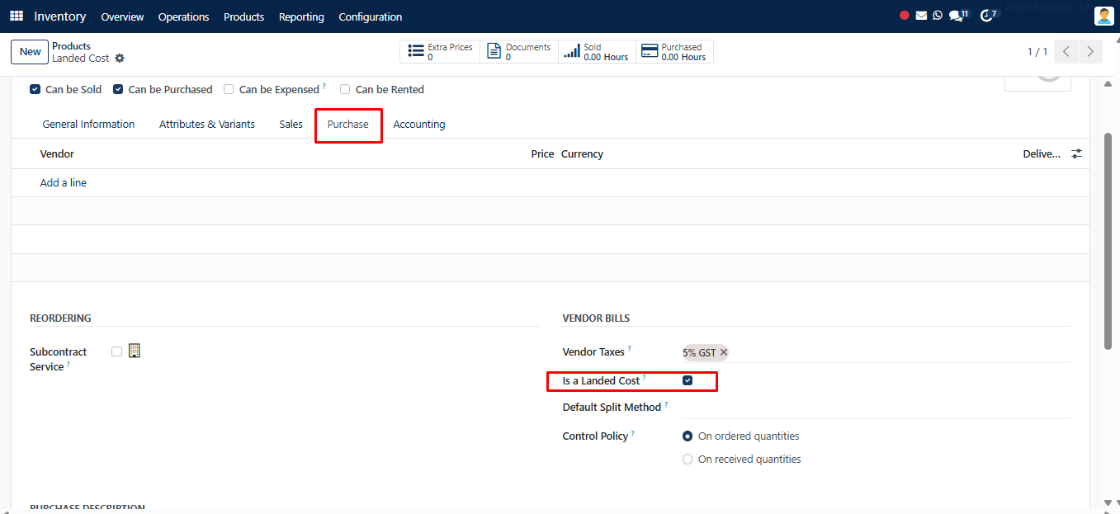This screenshot has width=1120, height=514.
Task: Open column settings icon in vendor table
Action: coord(1076,153)
